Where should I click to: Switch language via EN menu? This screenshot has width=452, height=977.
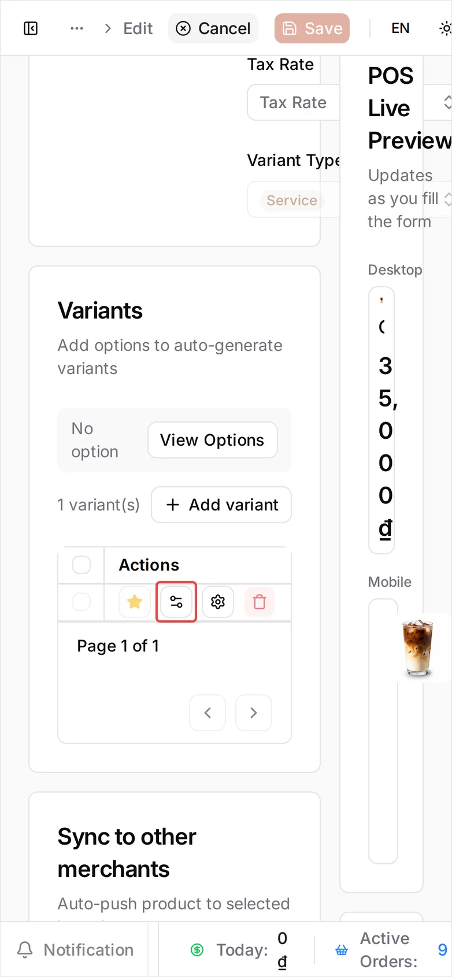click(x=401, y=28)
